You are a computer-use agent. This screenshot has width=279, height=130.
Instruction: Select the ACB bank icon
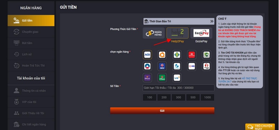pos(147,55)
